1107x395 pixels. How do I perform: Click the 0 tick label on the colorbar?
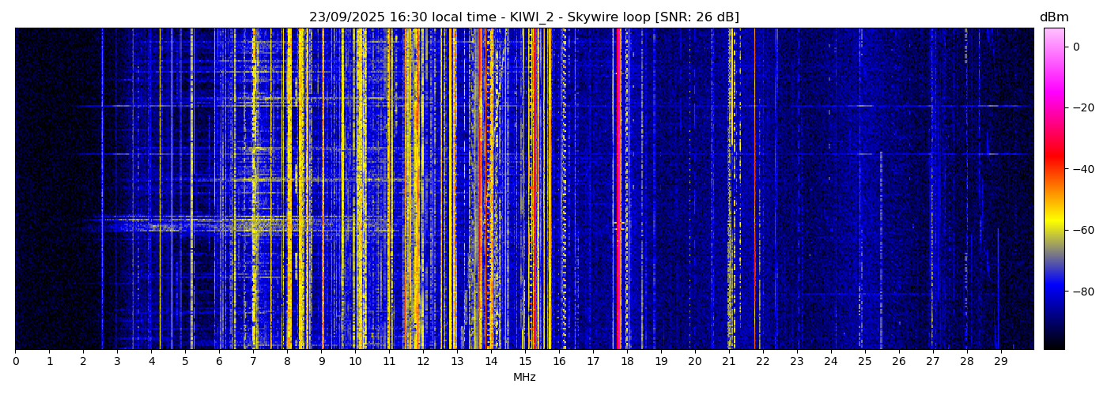(x=1076, y=47)
